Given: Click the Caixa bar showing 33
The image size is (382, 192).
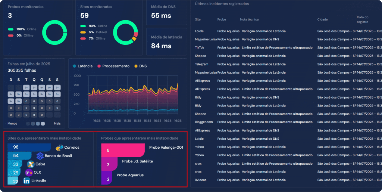Looking at the screenshot, I should [15, 164].
